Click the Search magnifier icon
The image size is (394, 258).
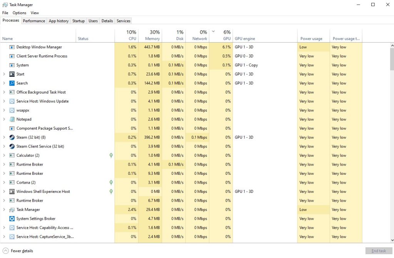click(12, 83)
